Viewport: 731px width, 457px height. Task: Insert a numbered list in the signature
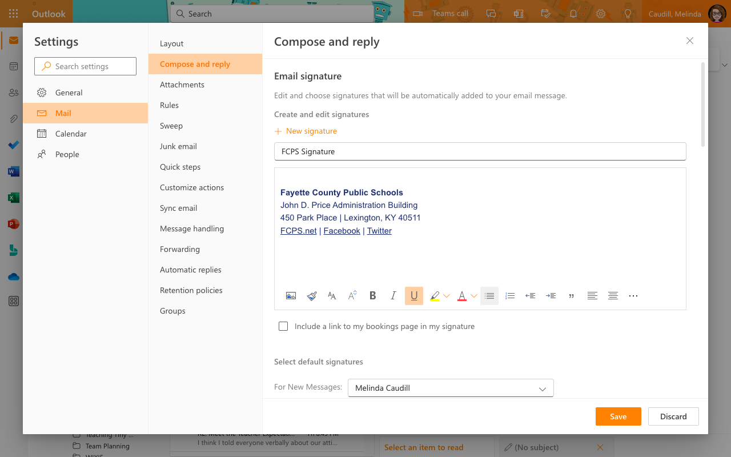tap(510, 296)
